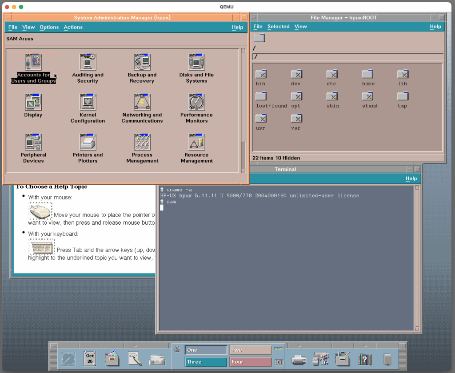The width and height of the screenshot is (455, 373).
Task: Click the Trash can on front panel
Action: [x=387, y=358]
